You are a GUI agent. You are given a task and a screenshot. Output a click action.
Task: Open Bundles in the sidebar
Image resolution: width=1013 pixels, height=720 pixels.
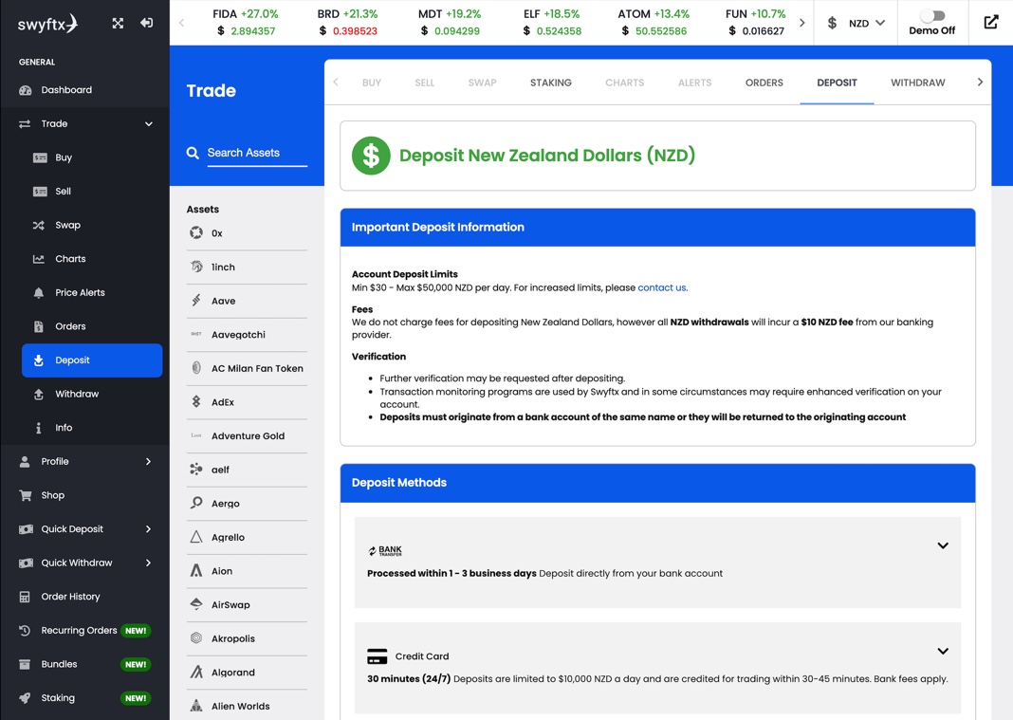pyautogui.click(x=84, y=664)
